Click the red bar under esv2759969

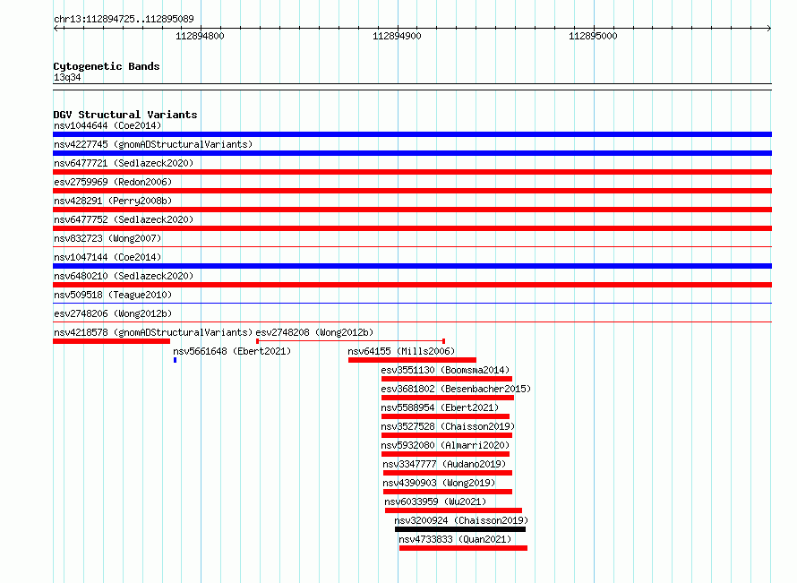pyautogui.click(x=412, y=191)
